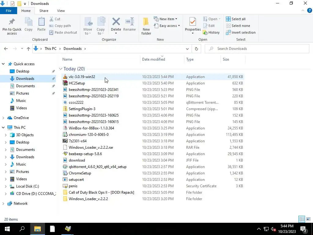Collapse Quick access in navigation pane
The height and width of the screenshot is (235, 313).
click(3, 64)
